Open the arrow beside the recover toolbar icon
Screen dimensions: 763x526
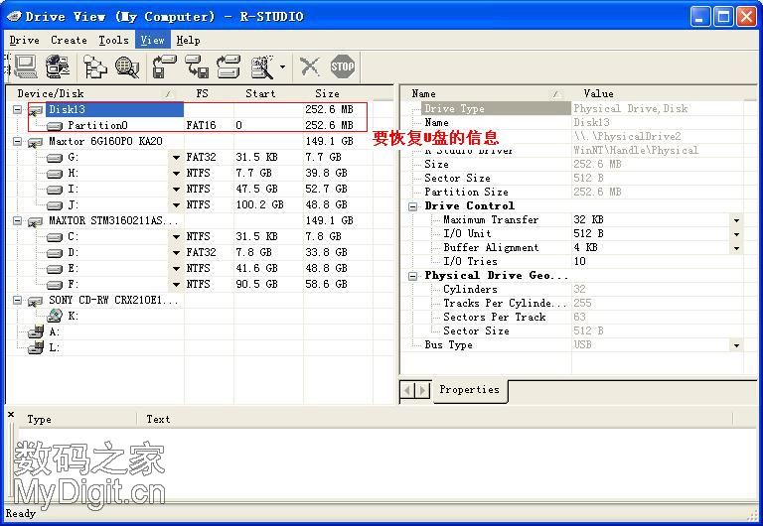[x=283, y=66]
